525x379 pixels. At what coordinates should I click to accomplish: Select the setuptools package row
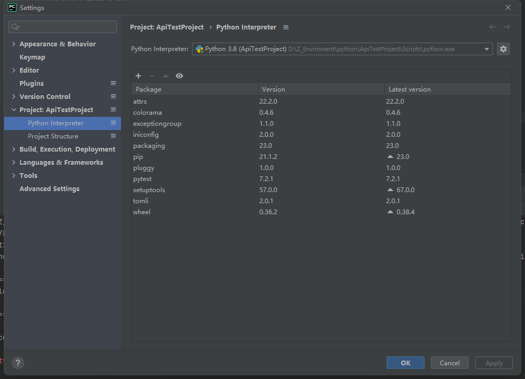pyautogui.click(x=321, y=189)
